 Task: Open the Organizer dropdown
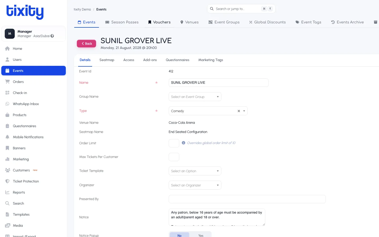click(195, 185)
